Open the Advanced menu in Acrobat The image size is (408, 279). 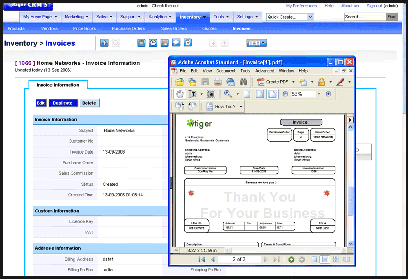click(x=265, y=71)
